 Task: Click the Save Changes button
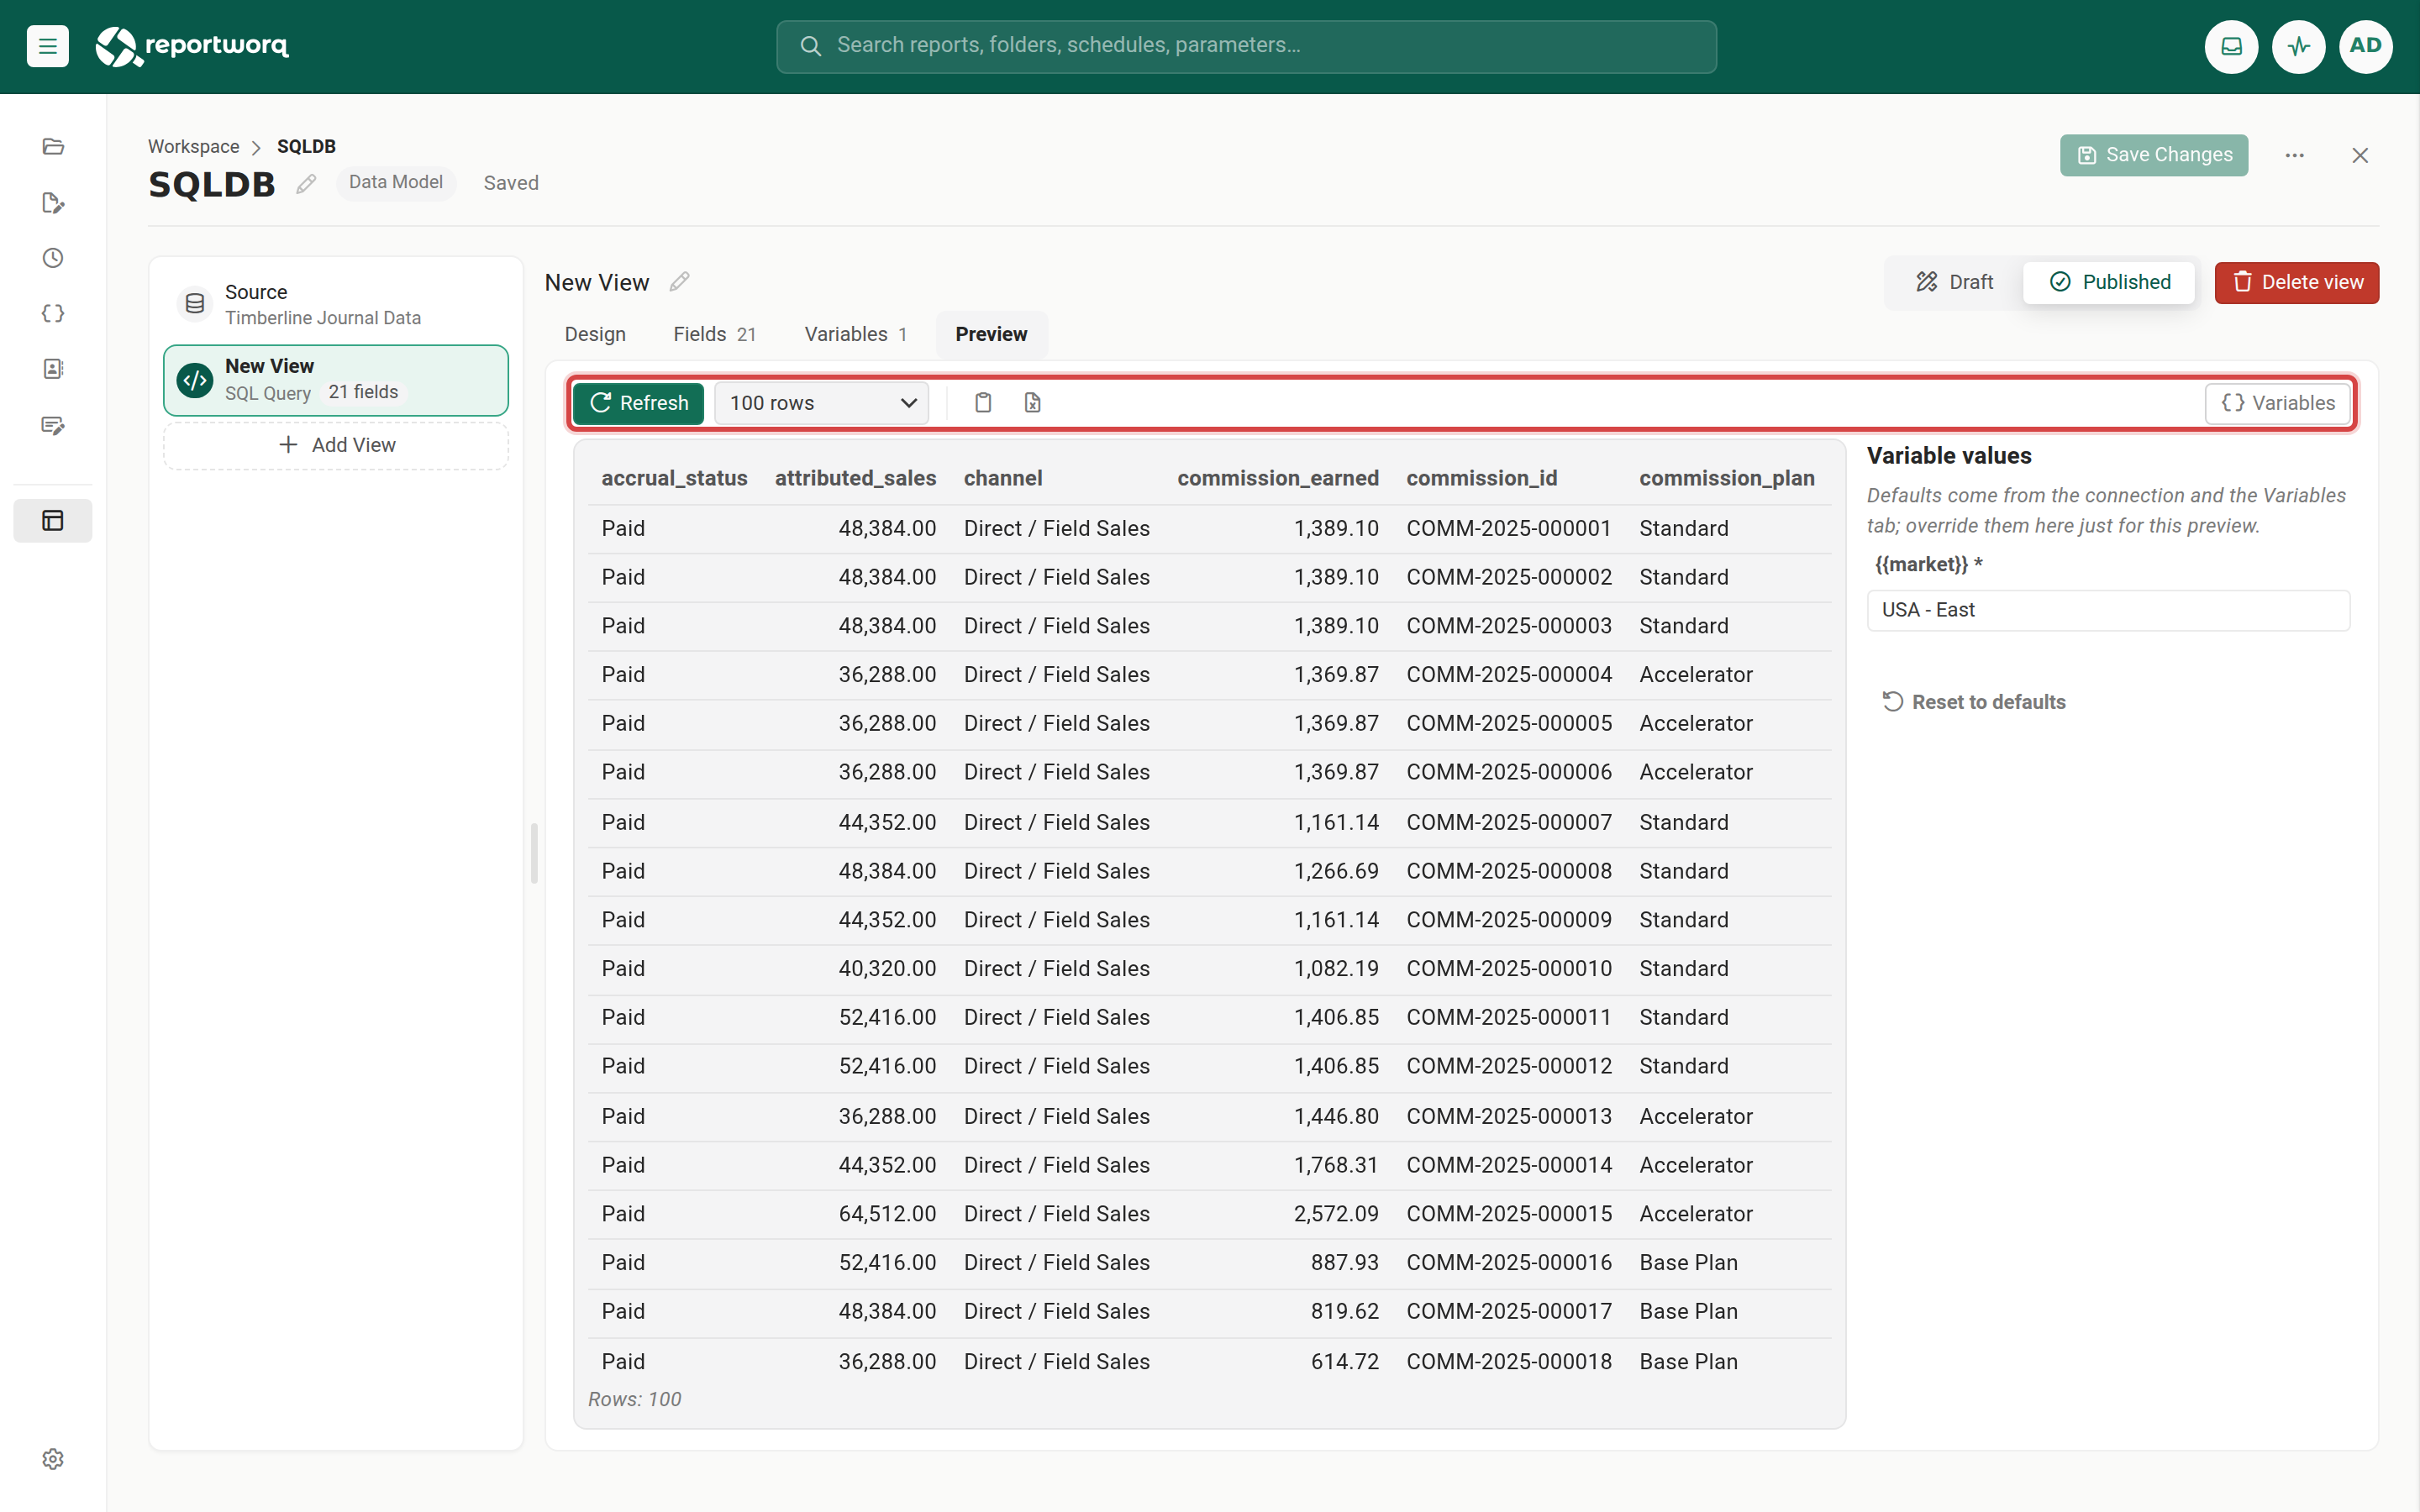2153,155
